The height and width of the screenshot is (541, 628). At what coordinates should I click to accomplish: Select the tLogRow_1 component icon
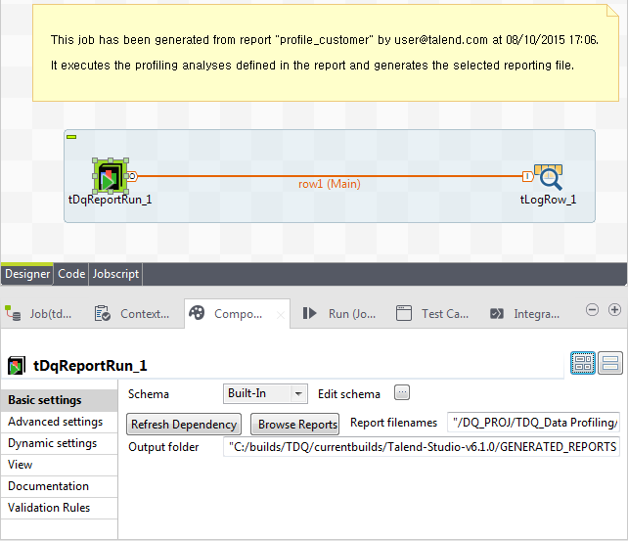[x=549, y=177]
